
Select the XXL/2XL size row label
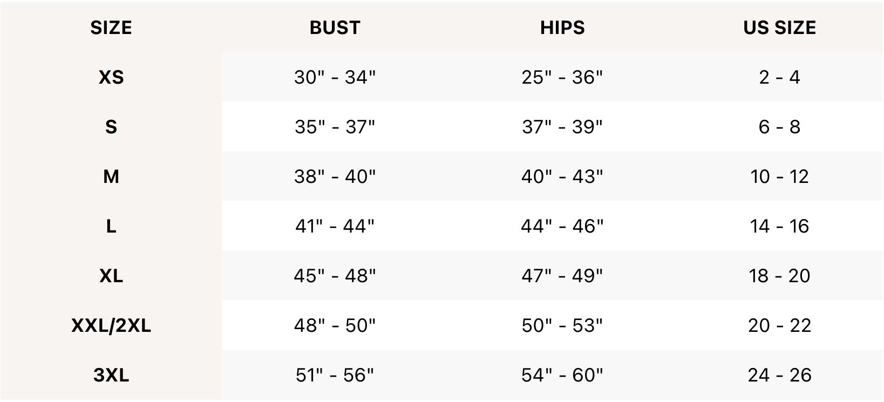click(111, 325)
